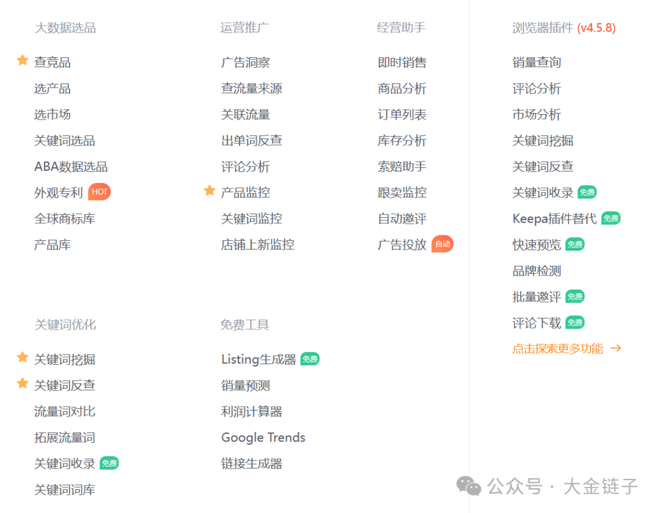Open 店铺上新监控 under 运营推广
The height and width of the screenshot is (513, 660).
257,244
